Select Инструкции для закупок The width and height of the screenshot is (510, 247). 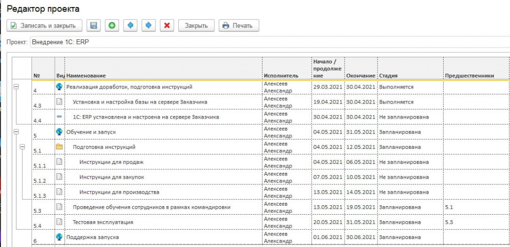click(112, 177)
